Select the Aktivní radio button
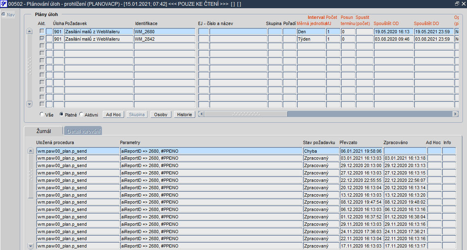467x250 pixels. pyautogui.click(x=81, y=114)
